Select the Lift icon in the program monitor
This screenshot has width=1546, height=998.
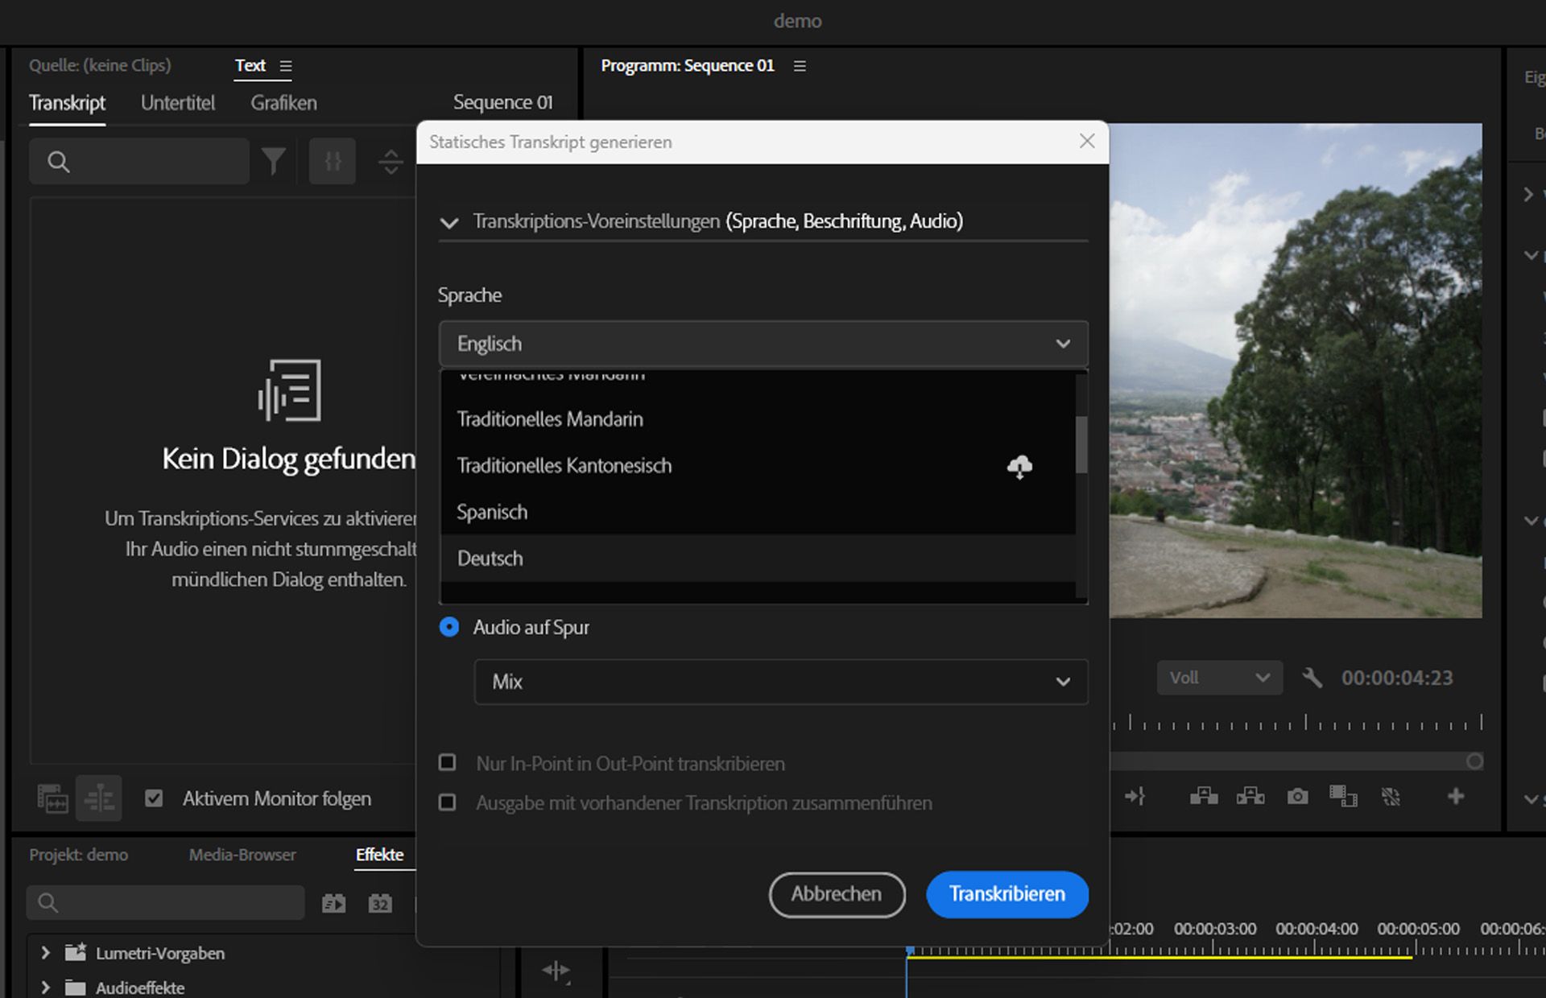(x=1203, y=797)
